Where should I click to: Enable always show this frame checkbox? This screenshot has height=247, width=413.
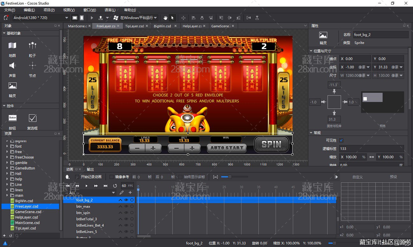(x=180, y=177)
